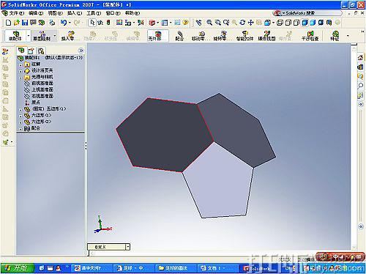The width and height of the screenshot is (366, 274).
Task: Click the Mate (配合) paperclip tool
Action: pyautogui.click(x=179, y=36)
